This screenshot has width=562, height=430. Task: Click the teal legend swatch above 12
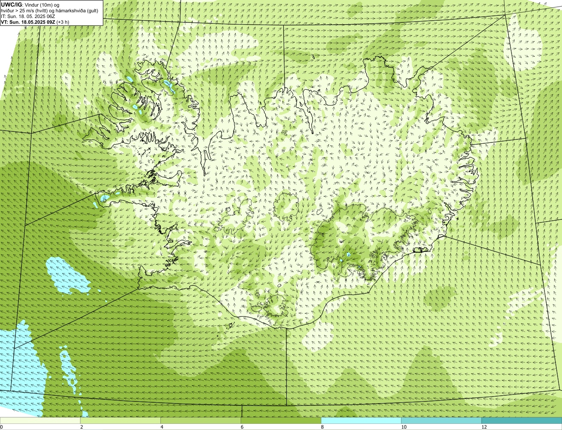522,420
